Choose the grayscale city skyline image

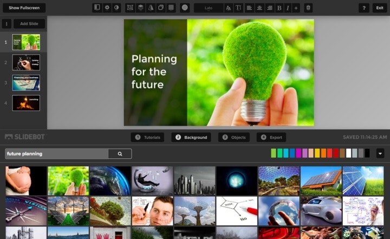point(195,181)
